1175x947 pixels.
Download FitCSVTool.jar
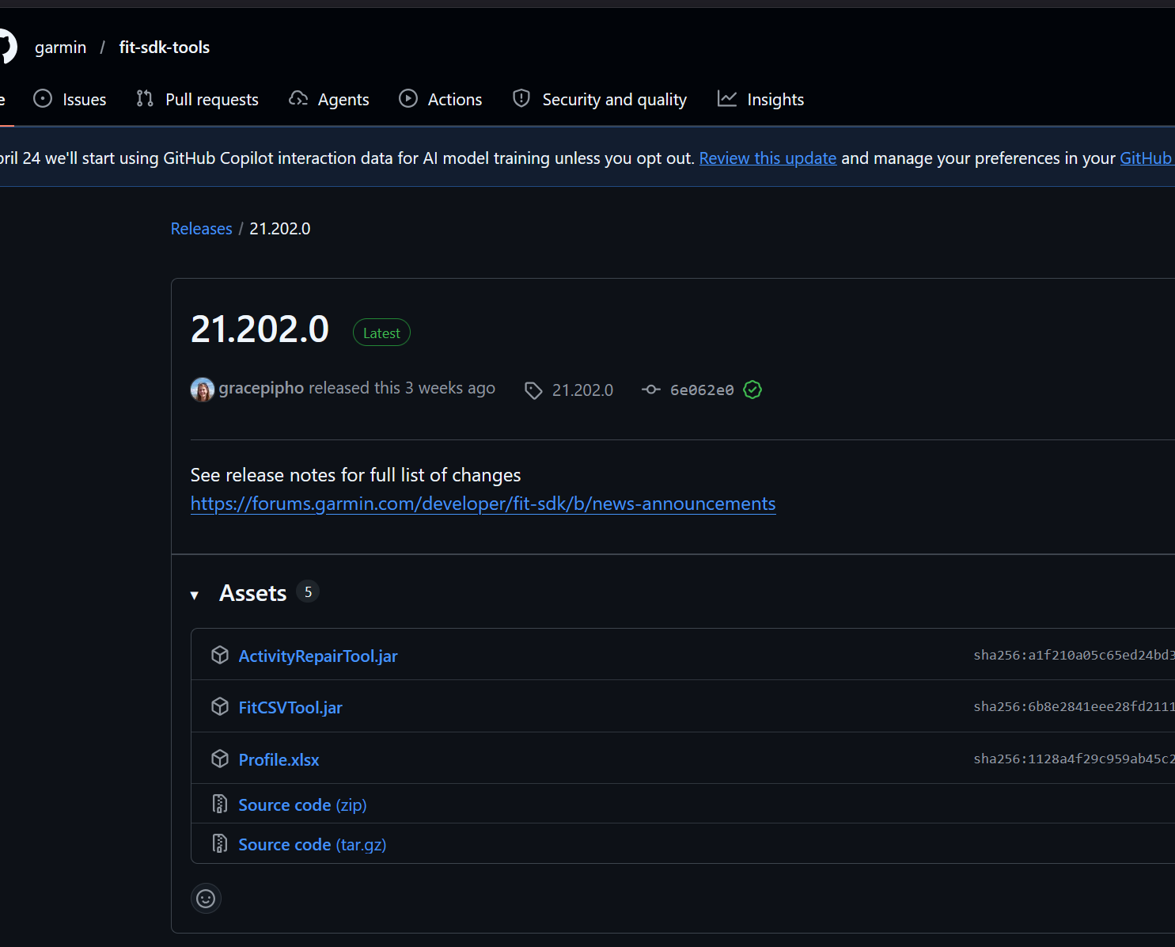[x=290, y=708]
